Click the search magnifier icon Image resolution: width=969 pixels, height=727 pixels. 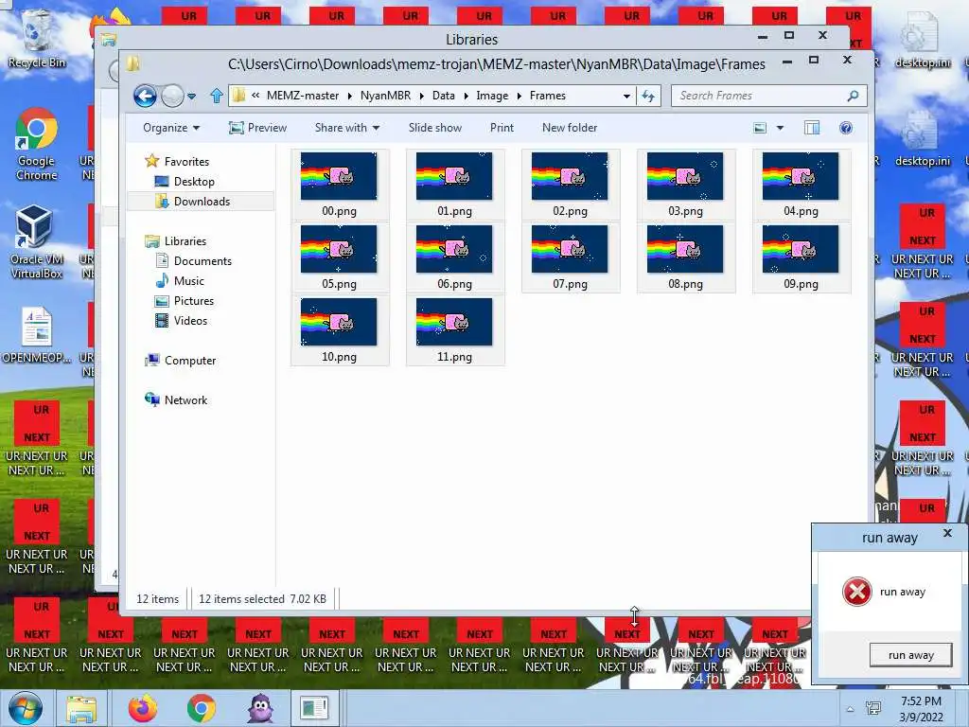[853, 96]
